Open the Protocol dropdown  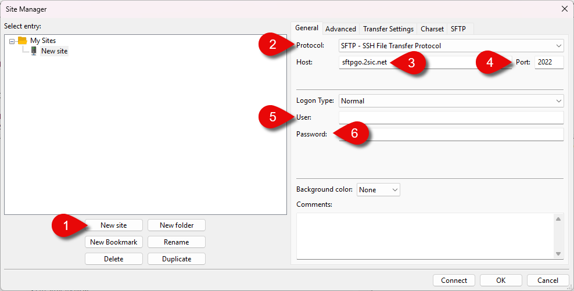click(451, 46)
